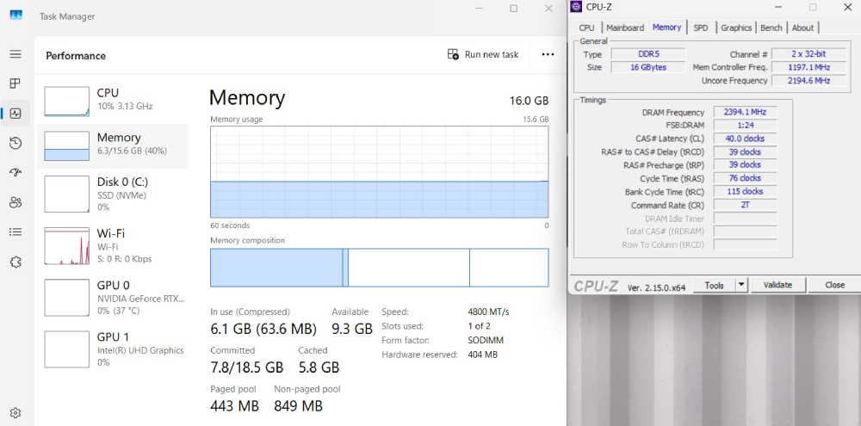Screen dimensions: 861x426
Task: Open the Users page icon
Action: [x=15, y=202]
